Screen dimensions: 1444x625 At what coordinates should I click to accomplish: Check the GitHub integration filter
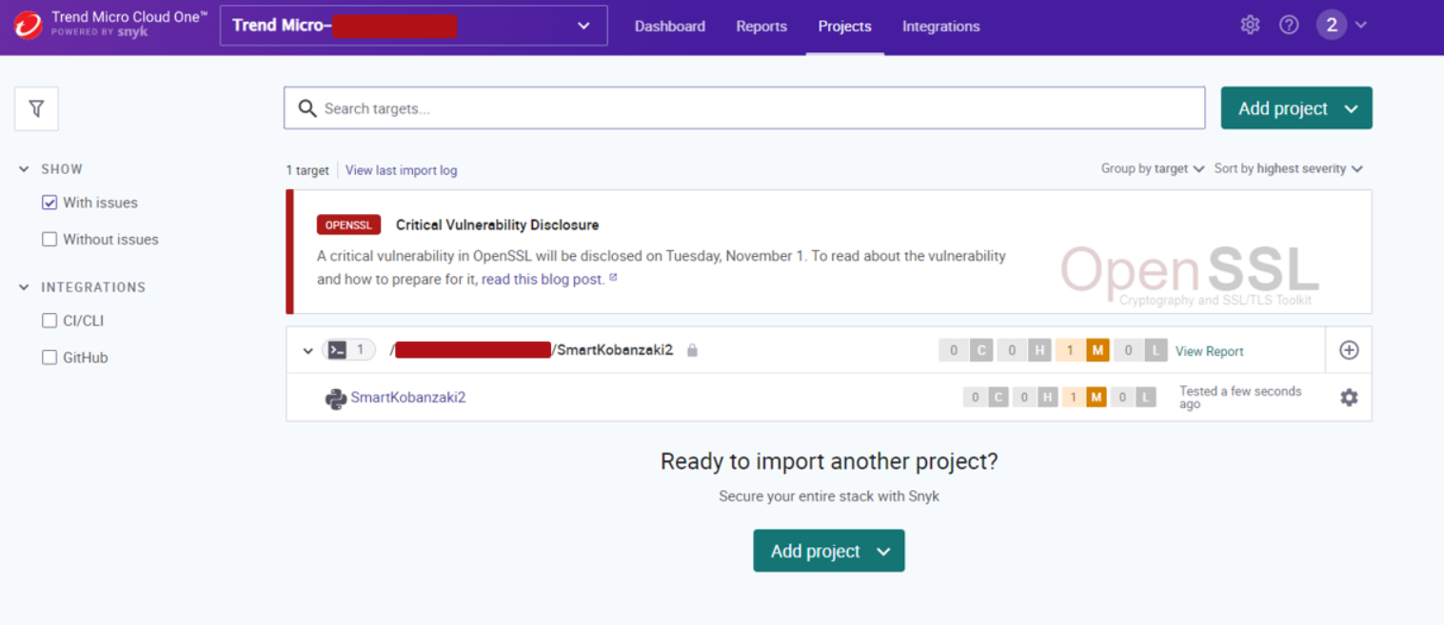(49, 358)
